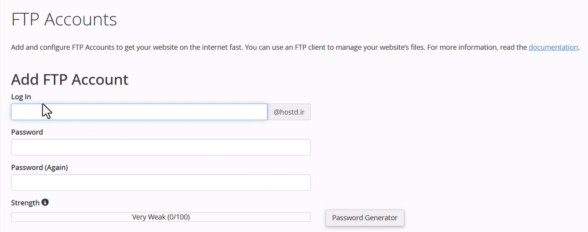The height and width of the screenshot is (232, 588).
Task: Click the password strength meter bar
Action: tap(161, 217)
